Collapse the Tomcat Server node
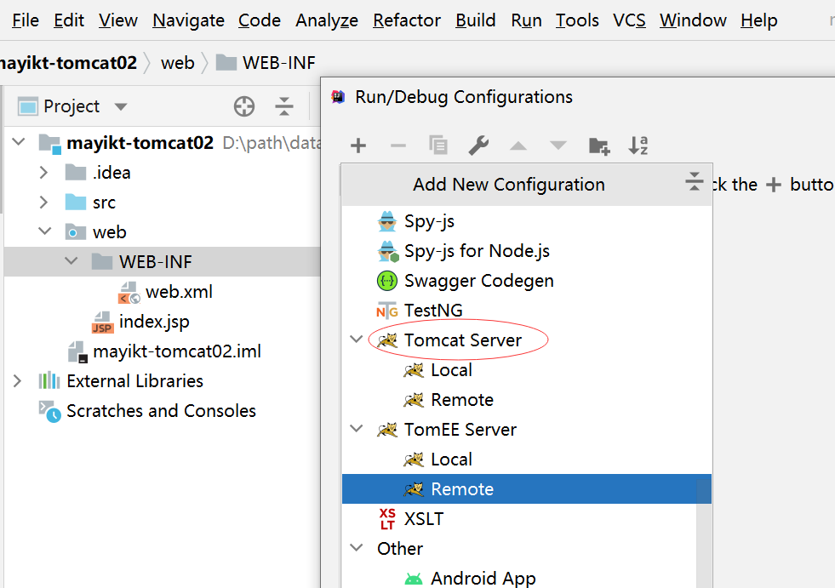This screenshot has width=835, height=588. tap(356, 339)
